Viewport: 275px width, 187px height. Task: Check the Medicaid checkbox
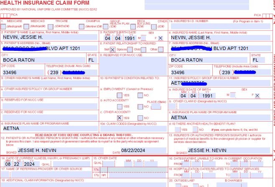pyautogui.click(x=26, y=27)
